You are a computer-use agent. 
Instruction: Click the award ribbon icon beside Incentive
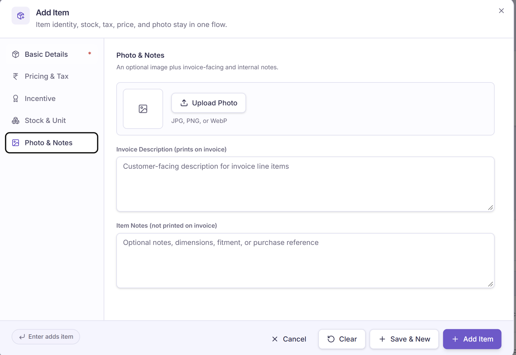point(15,98)
